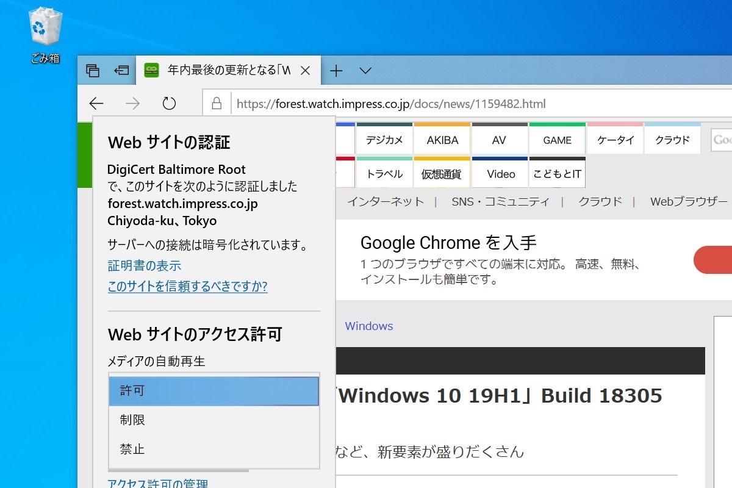
Task: Open 証明書の表示 link
Action: (144, 265)
